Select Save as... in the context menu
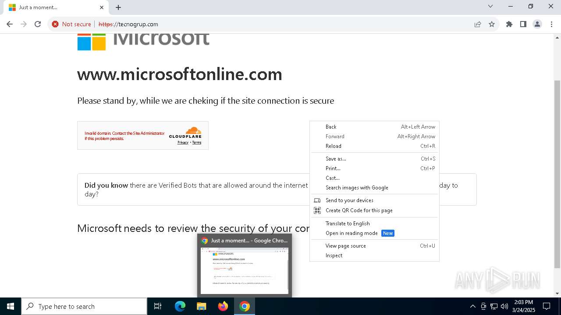This screenshot has height=315, width=561. click(374, 159)
